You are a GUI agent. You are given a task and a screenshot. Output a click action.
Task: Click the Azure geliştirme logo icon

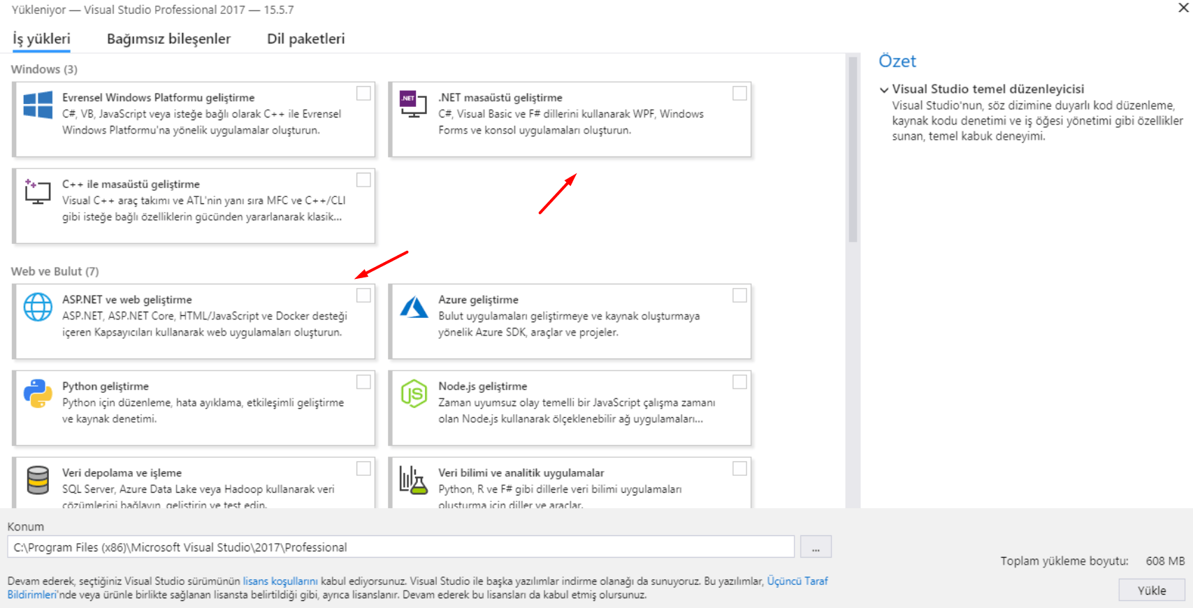coord(414,307)
